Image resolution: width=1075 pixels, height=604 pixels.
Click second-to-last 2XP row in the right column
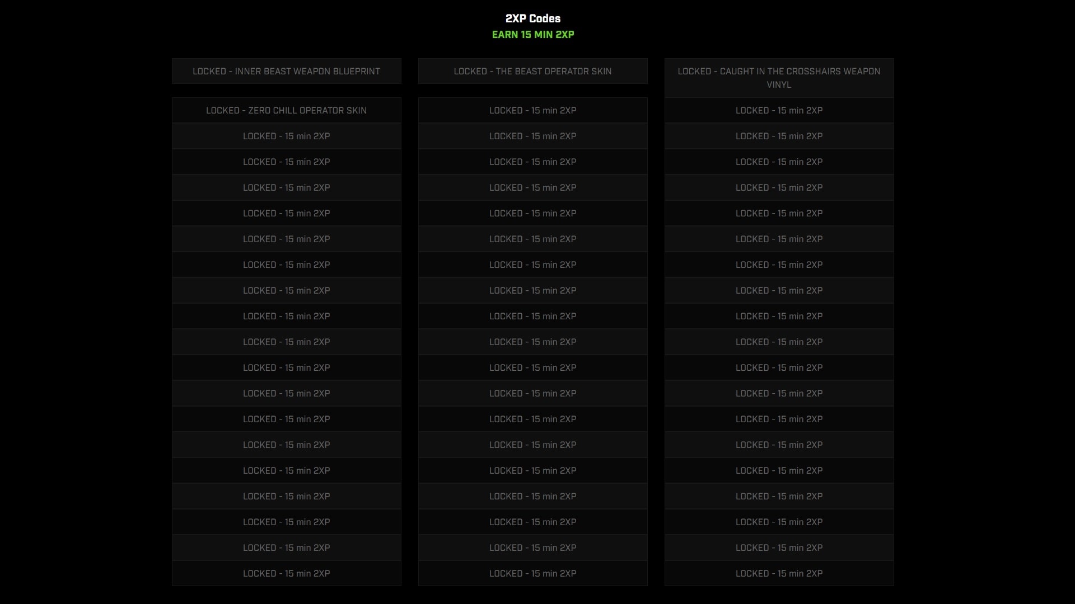[x=779, y=548]
